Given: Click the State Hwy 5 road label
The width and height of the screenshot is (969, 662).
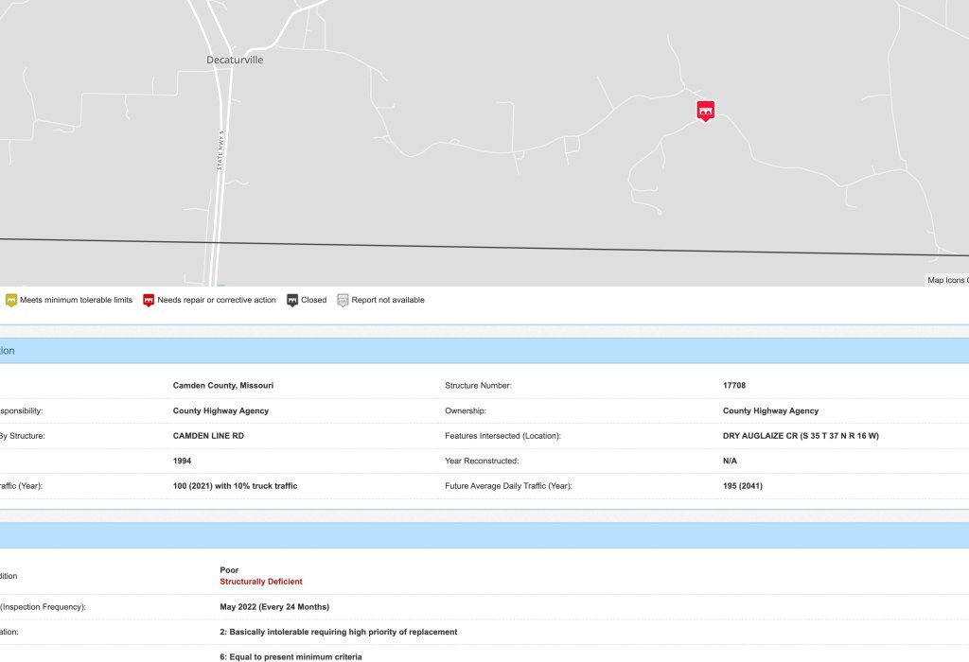Looking at the screenshot, I should [219, 149].
